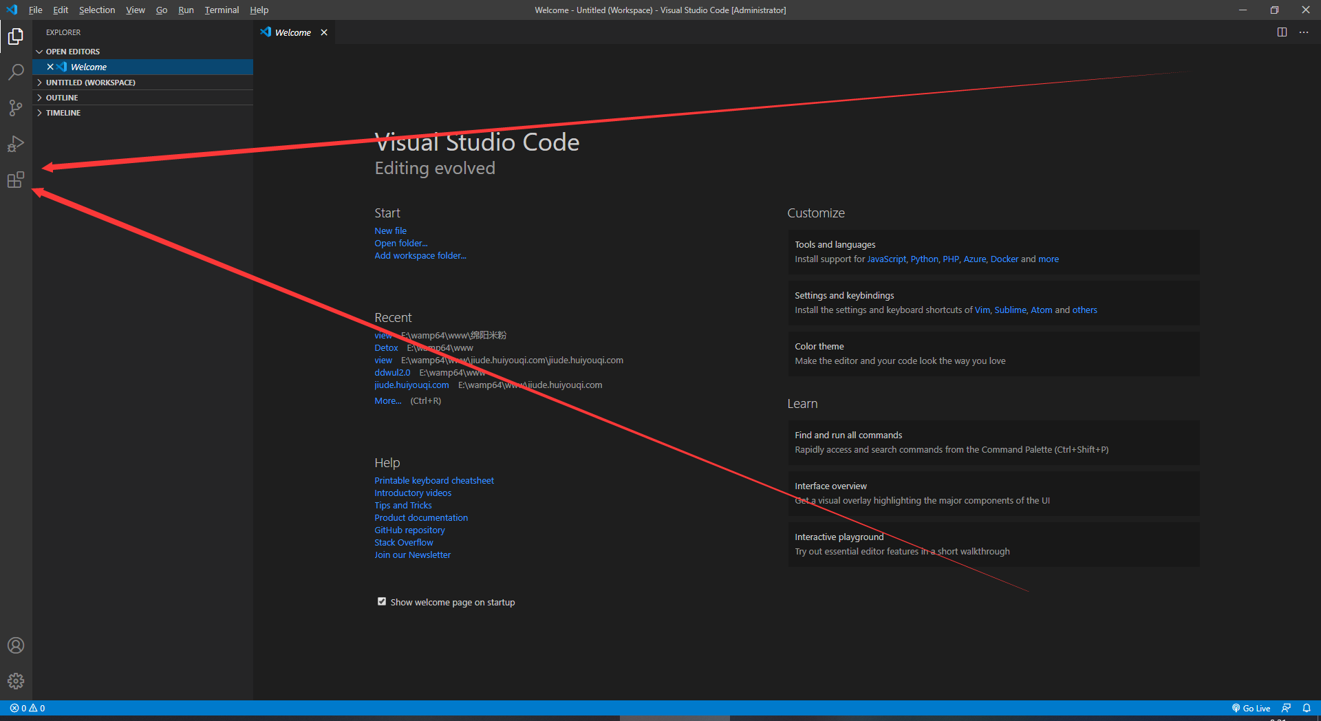This screenshot has height=721, width=1321.
Task: Install Sublime keybindings link
Action: [1010, 310]
